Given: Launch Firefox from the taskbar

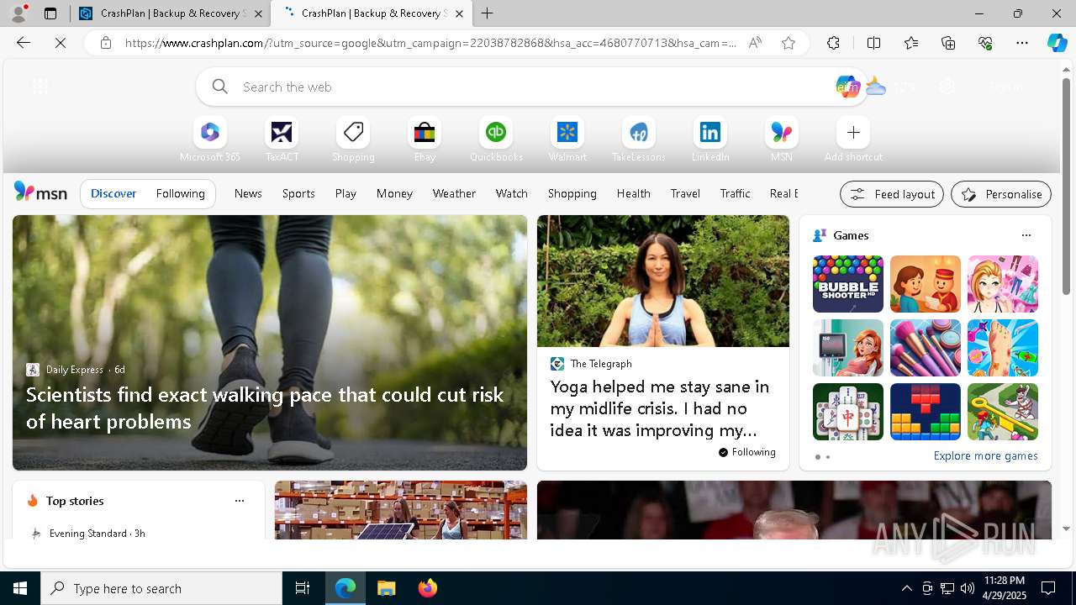Looking at the screenshot, I should click(x=427, y=588).
